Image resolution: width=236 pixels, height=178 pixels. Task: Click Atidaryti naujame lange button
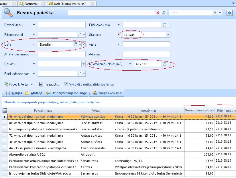pos(66,93)
